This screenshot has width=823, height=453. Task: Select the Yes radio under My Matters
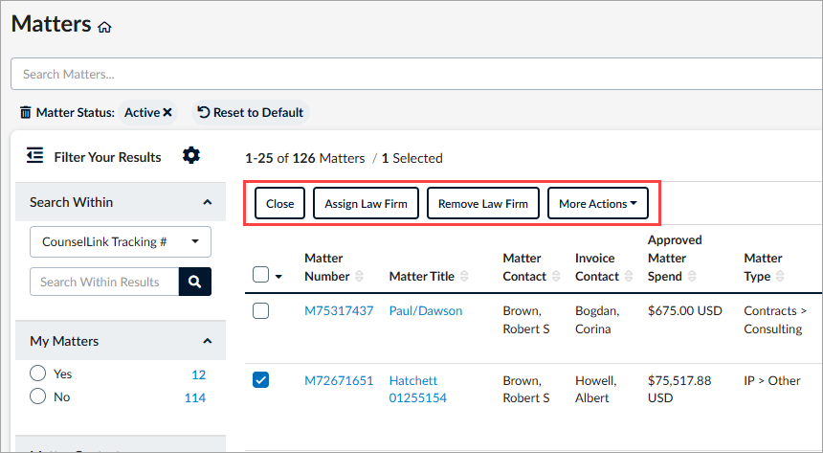pos(37,374)
